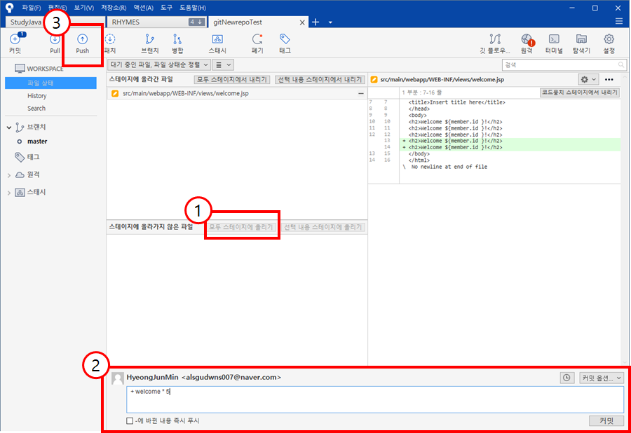Click the Pull toolbar icon
Screen dimensions: 631x433
(55, 43)
